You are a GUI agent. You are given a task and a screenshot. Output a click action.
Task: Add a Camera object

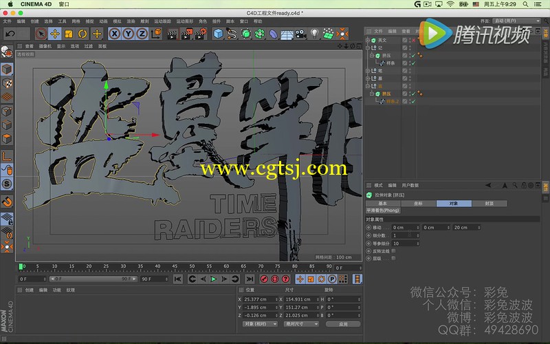[x=300, y=34]
